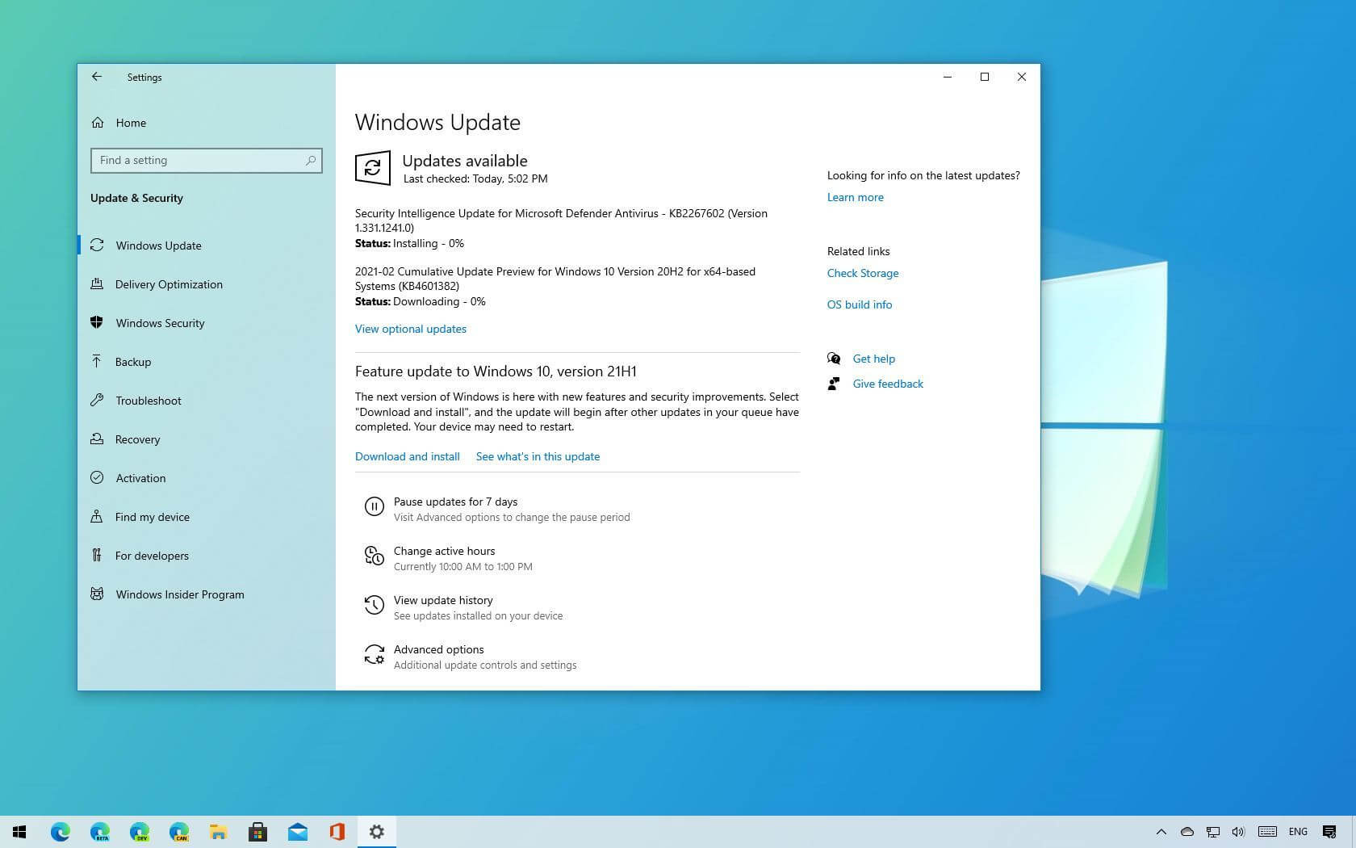
Task: Click Download and install link
Action: pos(407,456)
